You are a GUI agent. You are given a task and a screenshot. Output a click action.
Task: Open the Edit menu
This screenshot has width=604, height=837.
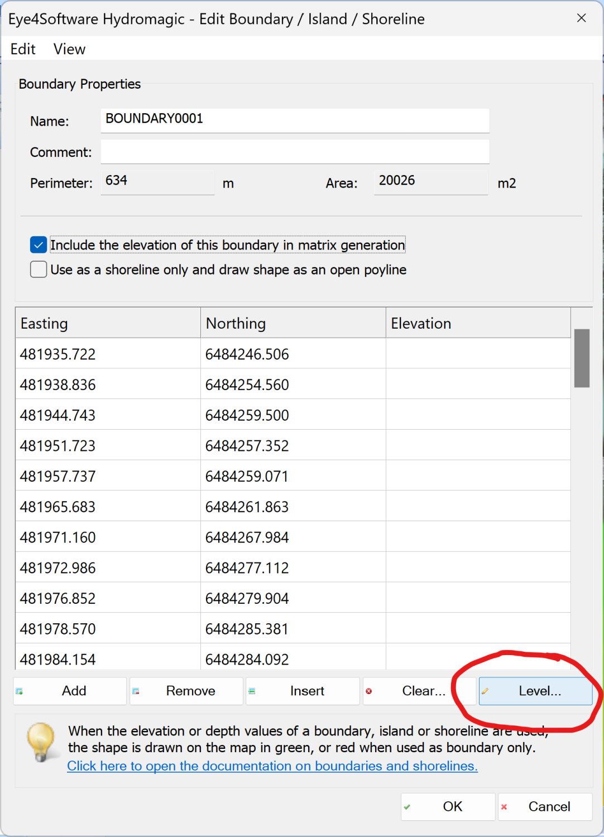pyautogui.click(x=23, y=49)
